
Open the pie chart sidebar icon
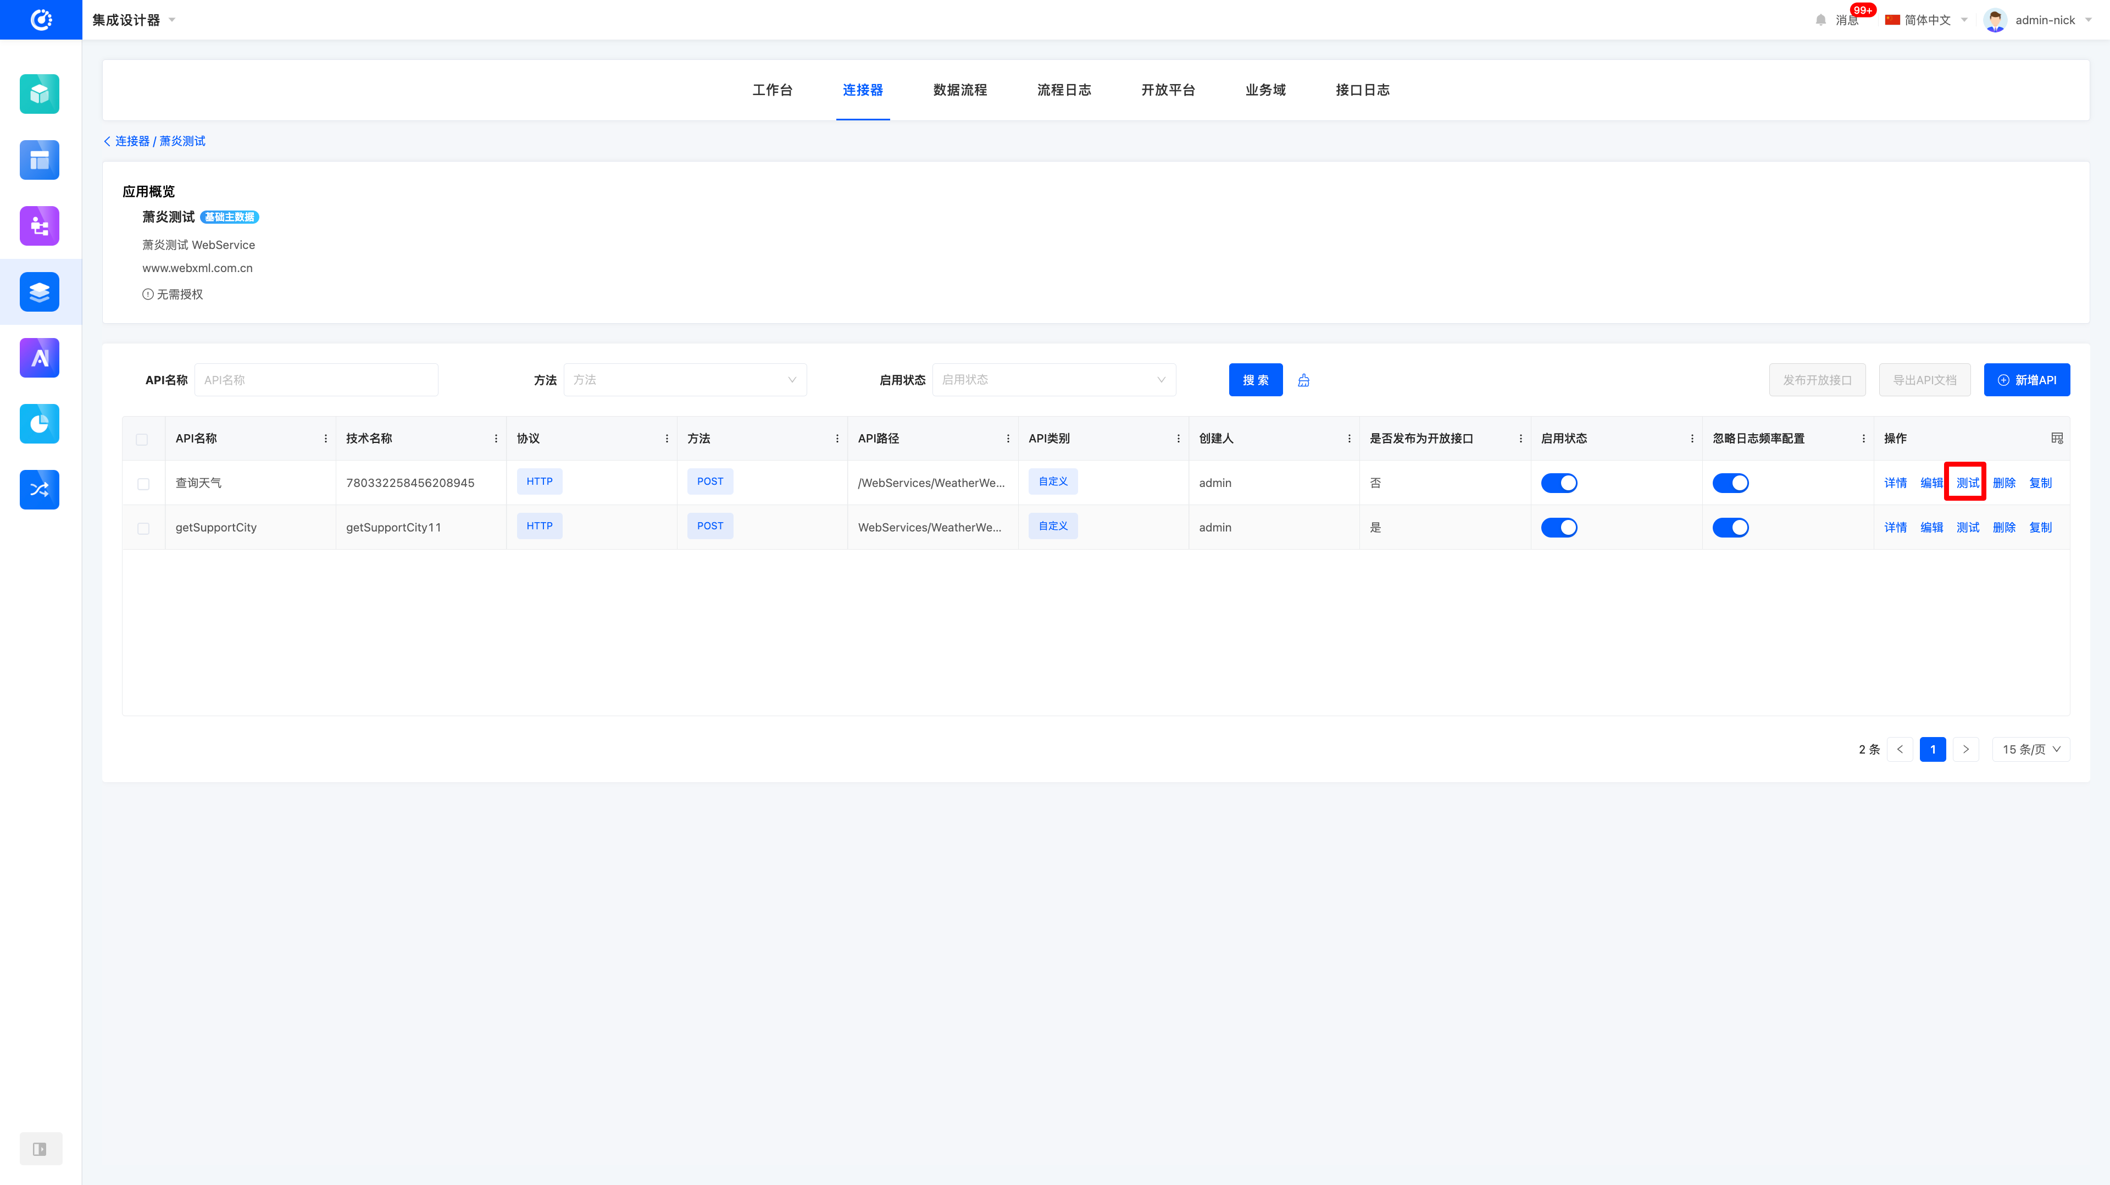point(40,424)
